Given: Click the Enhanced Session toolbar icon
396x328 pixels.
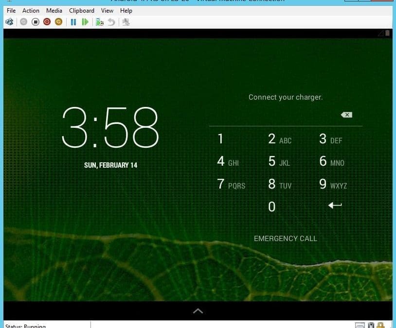Looking at the screenshot, I should point(126,22).
